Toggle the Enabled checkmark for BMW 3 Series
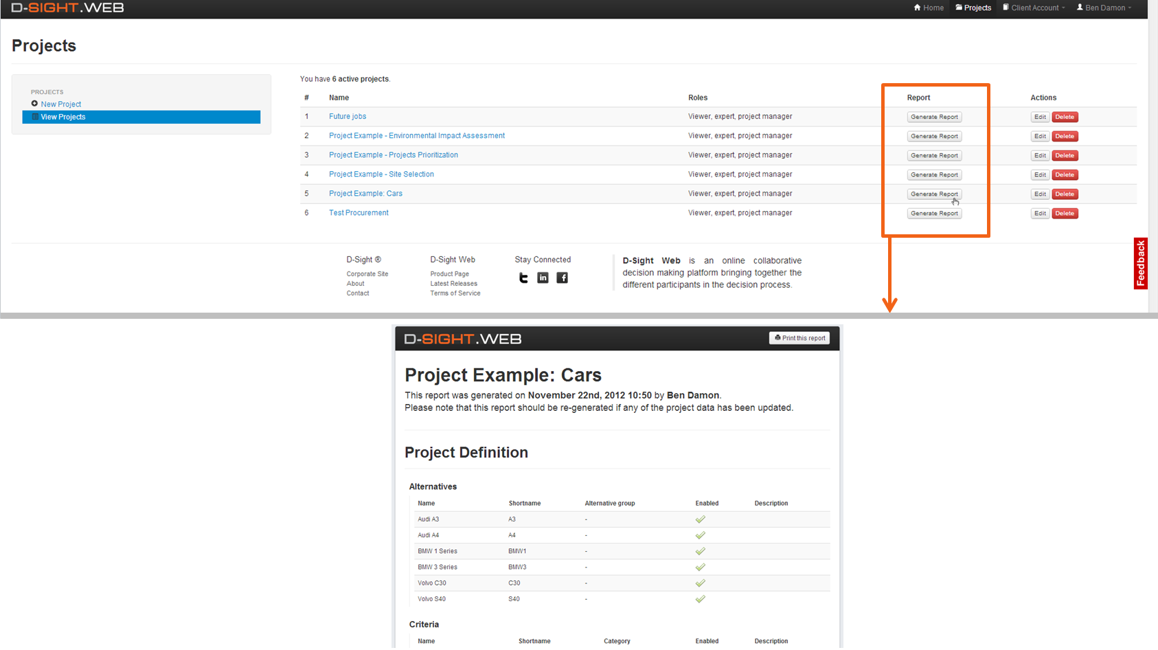Screen dimensions: 1158x650 click(700, 567)
